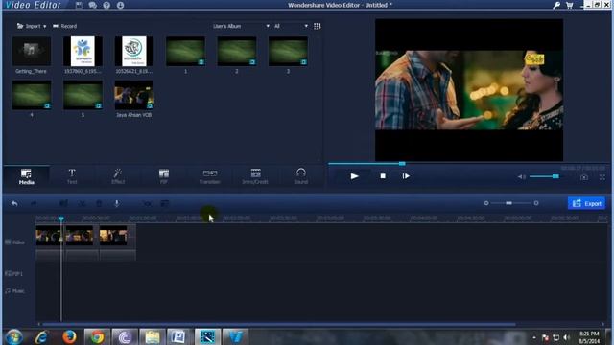The width and height of the screenshot is (614, 345).
Task: Open the feedback chat bubble icon
Action: tap(93, 5)
